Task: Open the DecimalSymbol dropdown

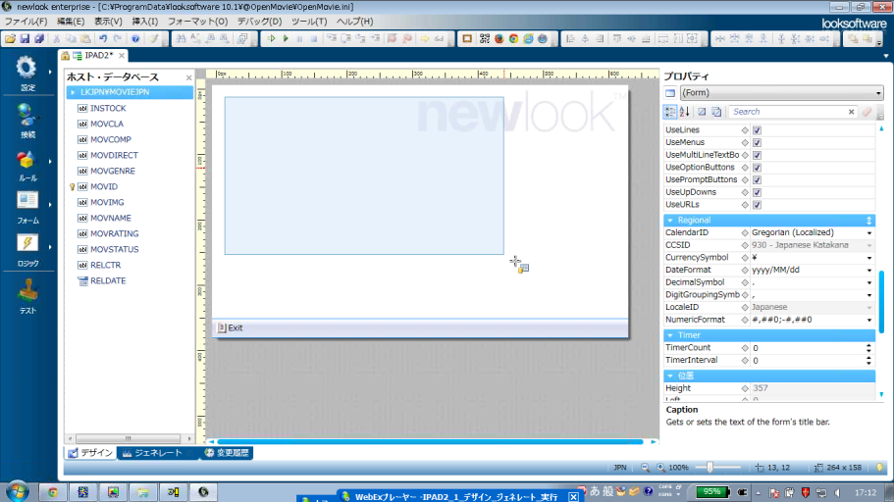Action: [868, 282]
